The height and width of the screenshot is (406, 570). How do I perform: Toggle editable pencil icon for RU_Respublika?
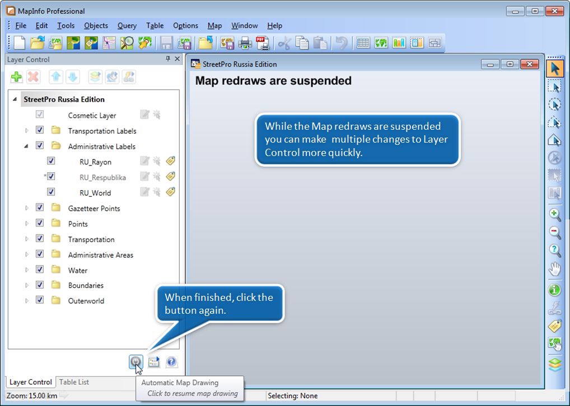pos(144,177)
